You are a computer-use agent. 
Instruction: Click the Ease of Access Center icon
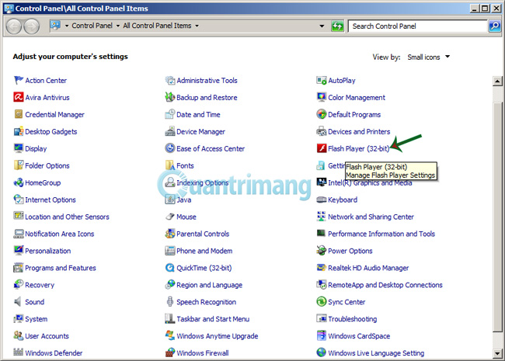click(169, 148)
